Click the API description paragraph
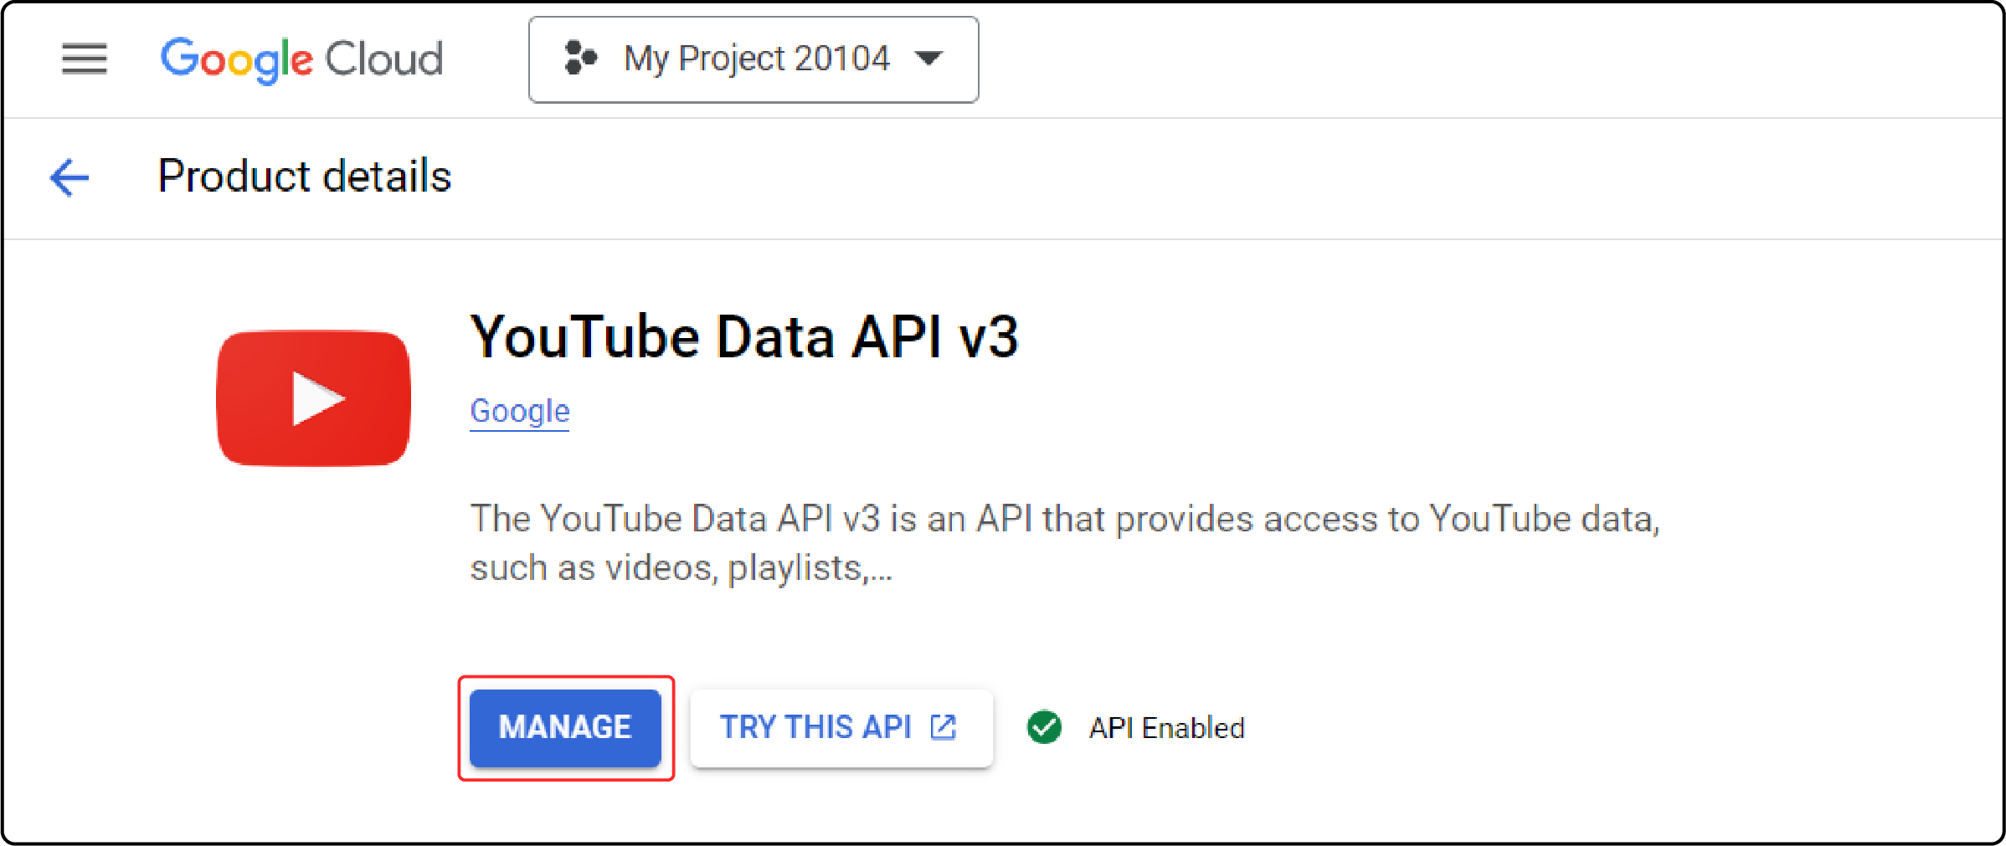Screen dimensions: 2006x846 (x=1065, y=543)
